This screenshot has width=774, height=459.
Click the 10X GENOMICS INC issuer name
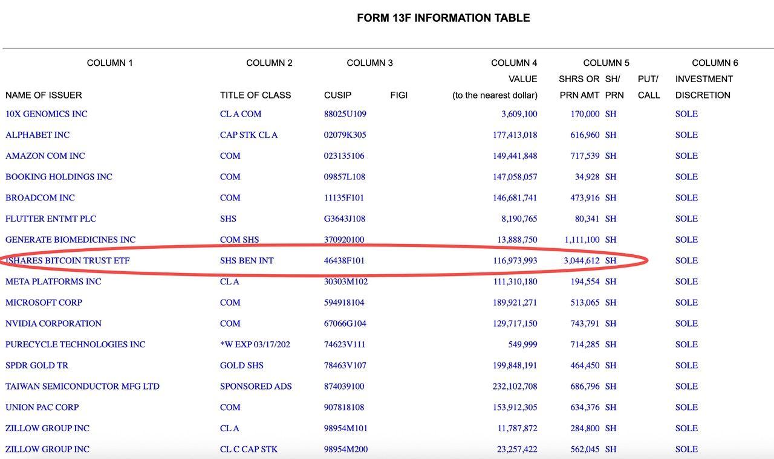[47, 114]
